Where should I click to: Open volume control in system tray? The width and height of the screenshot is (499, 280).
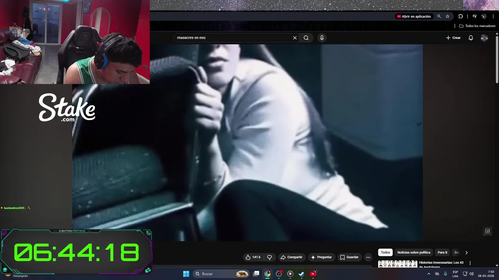point(471,274)
